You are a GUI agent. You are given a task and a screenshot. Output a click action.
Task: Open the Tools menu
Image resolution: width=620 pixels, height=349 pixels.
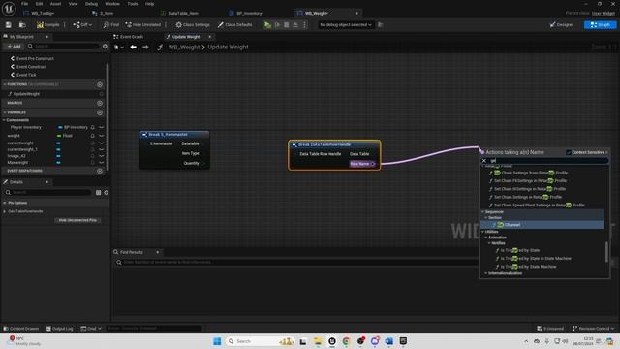[x=133, y=4]
